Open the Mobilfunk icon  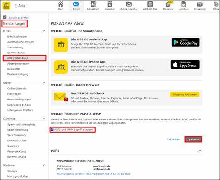[183, 4]
